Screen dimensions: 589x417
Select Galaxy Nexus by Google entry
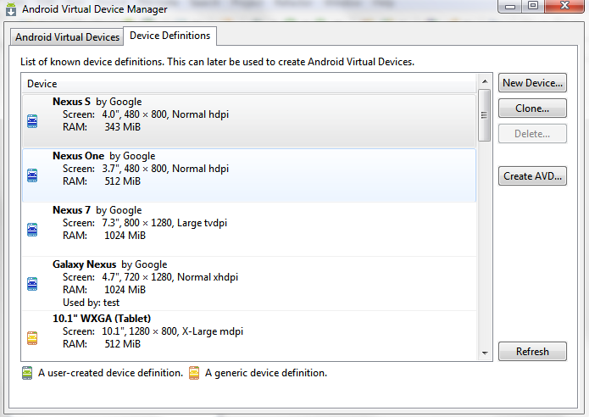tap(249, 284)
